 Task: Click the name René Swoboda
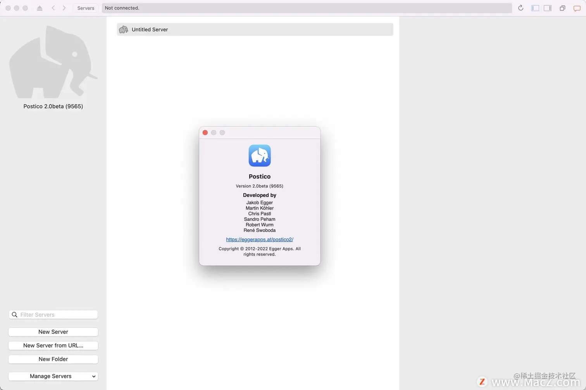click(260, 230)
